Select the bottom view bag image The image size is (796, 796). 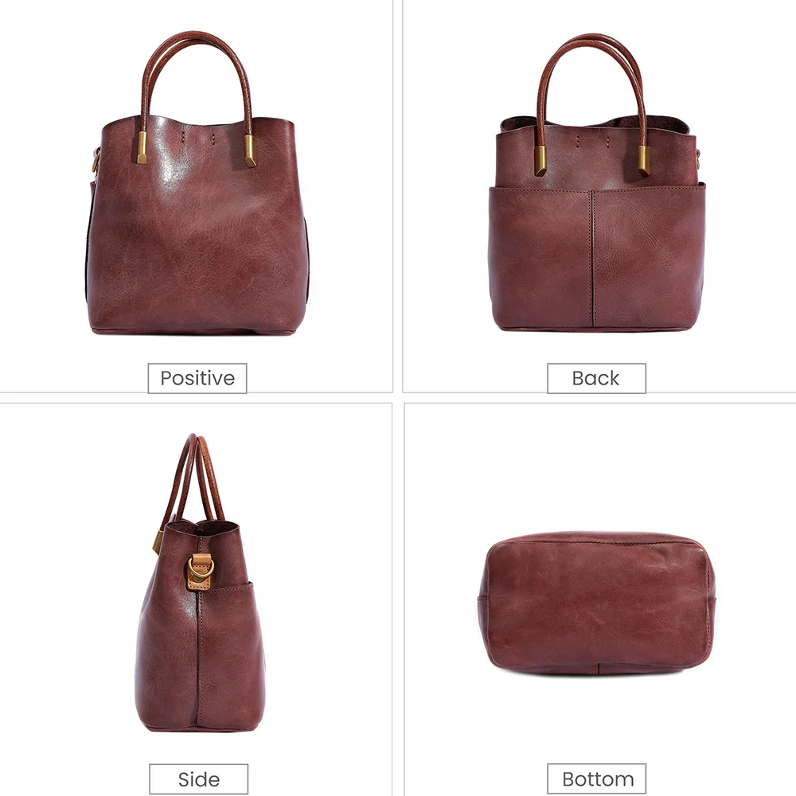click(x=597, y=603)
